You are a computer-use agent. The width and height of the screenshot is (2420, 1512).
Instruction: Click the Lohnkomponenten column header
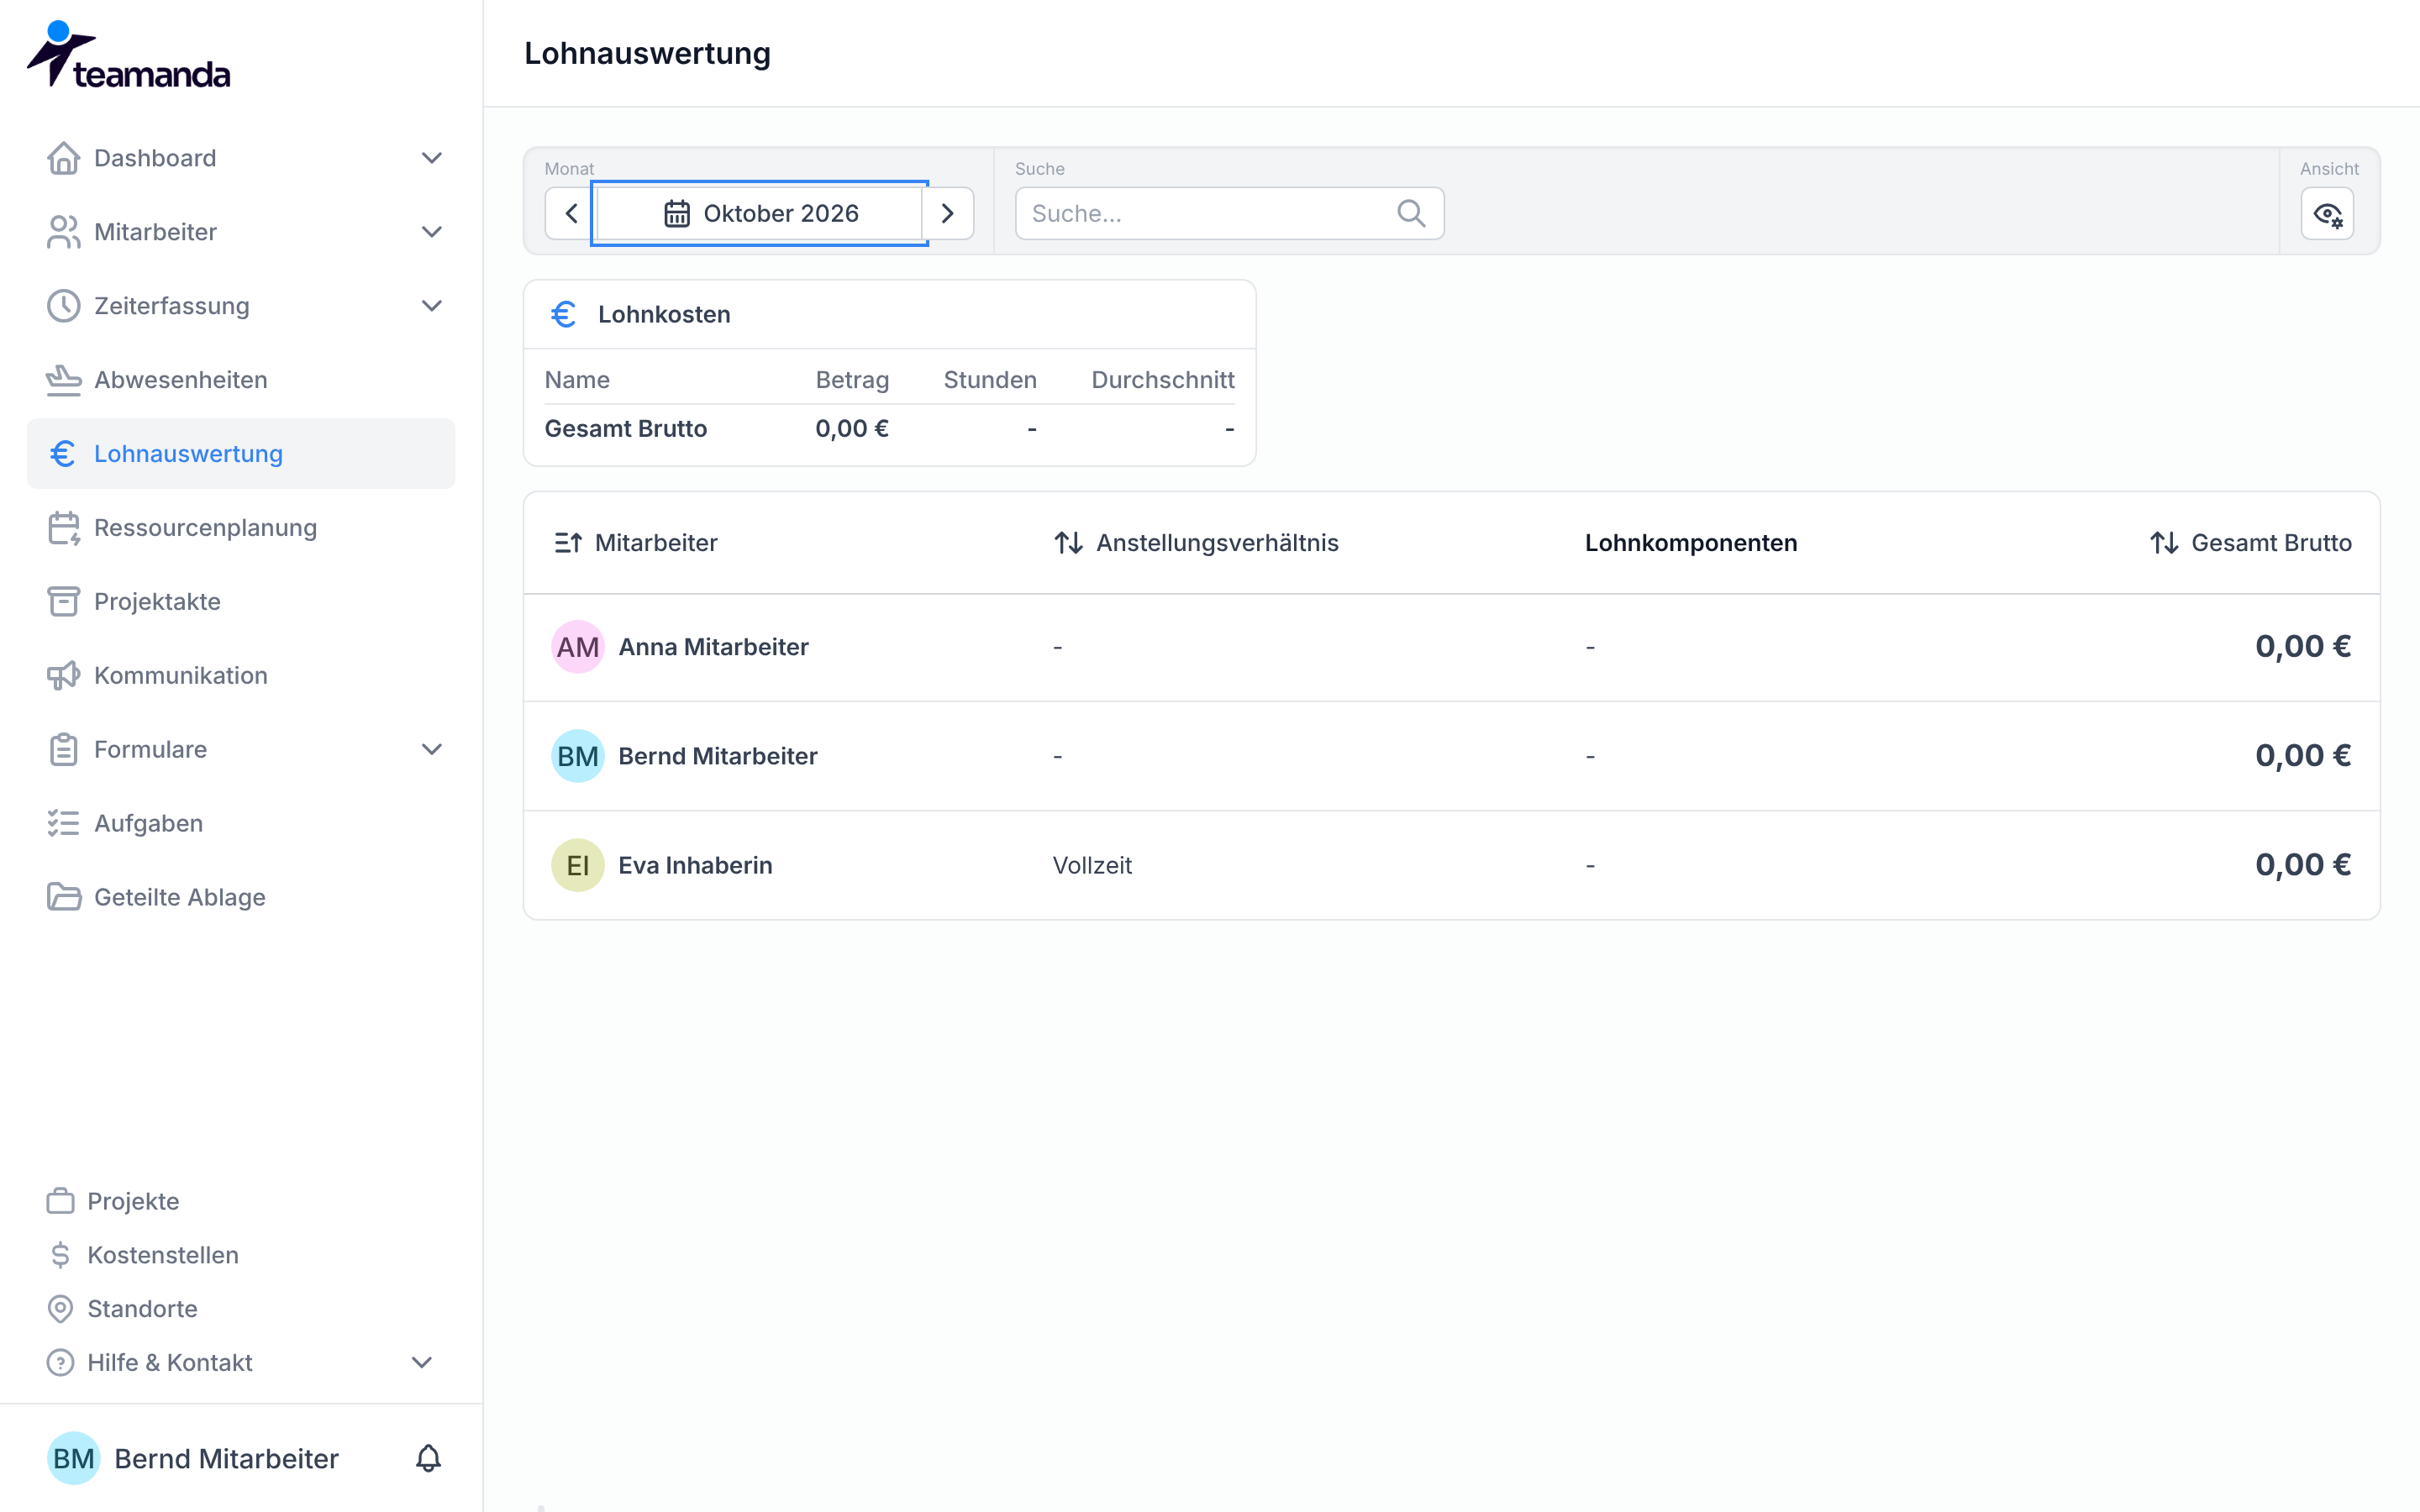[1691, 543]
